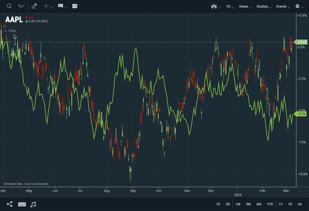Click the heads-up info speech bubble icon
The width and height of the screenshot is (309, 211).
(60, 6)
